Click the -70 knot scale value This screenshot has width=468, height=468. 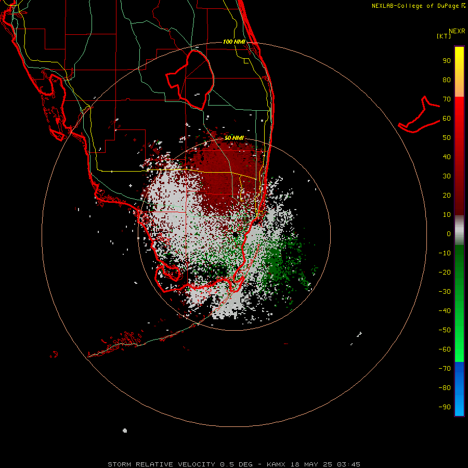click(445, 368)
